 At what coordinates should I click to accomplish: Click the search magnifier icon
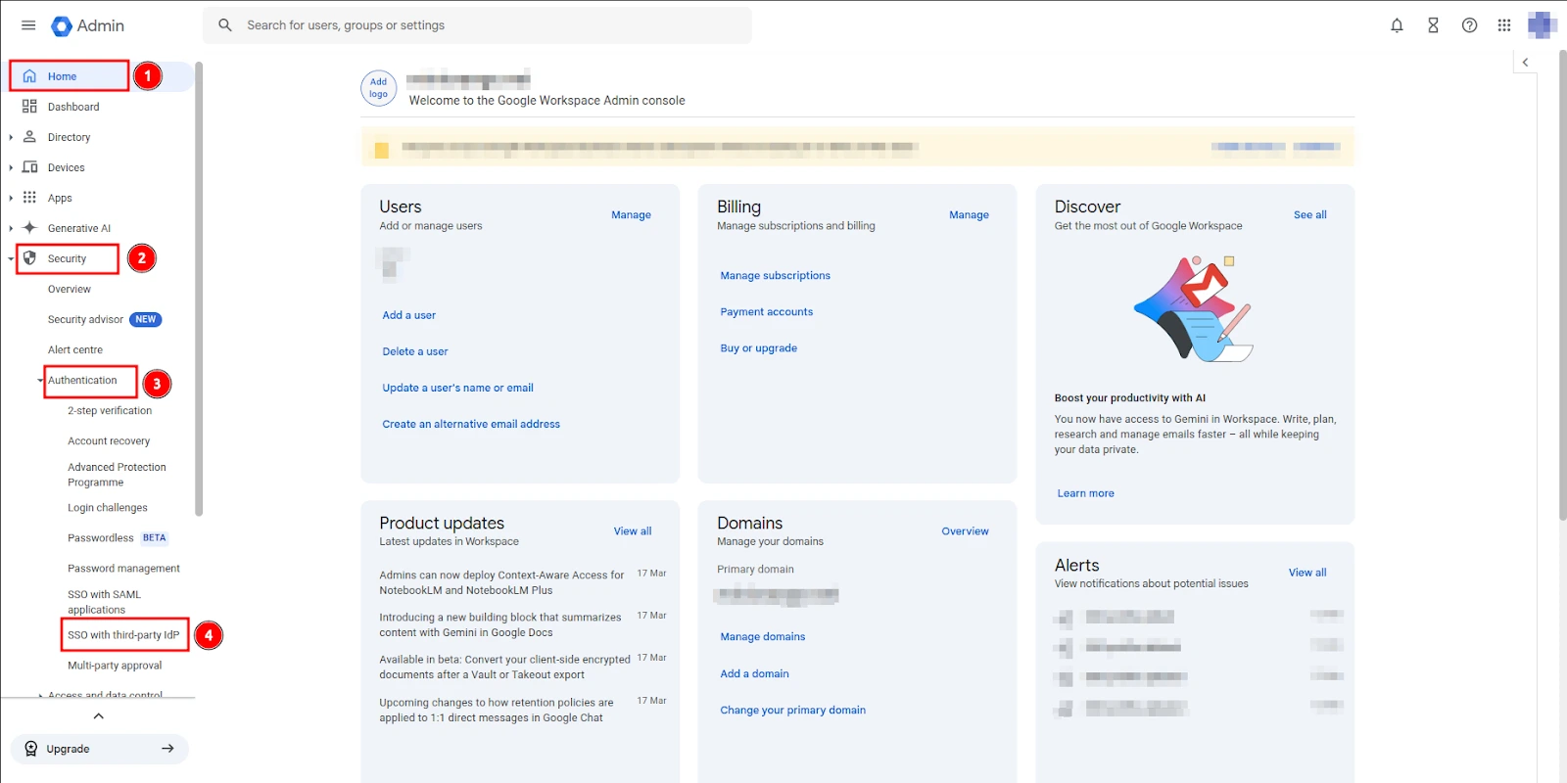(x=225, y=25)
